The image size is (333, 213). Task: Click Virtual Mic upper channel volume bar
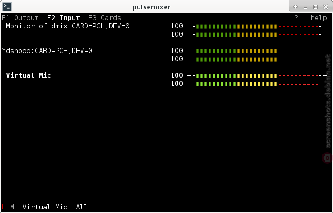coord(257,76)
